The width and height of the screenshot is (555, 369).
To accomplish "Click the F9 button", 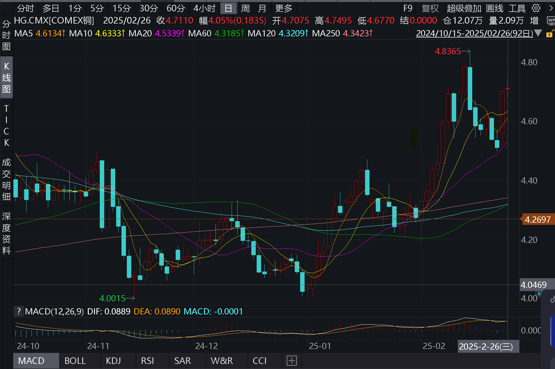I will pyautogui.click(x=408, y=8).
